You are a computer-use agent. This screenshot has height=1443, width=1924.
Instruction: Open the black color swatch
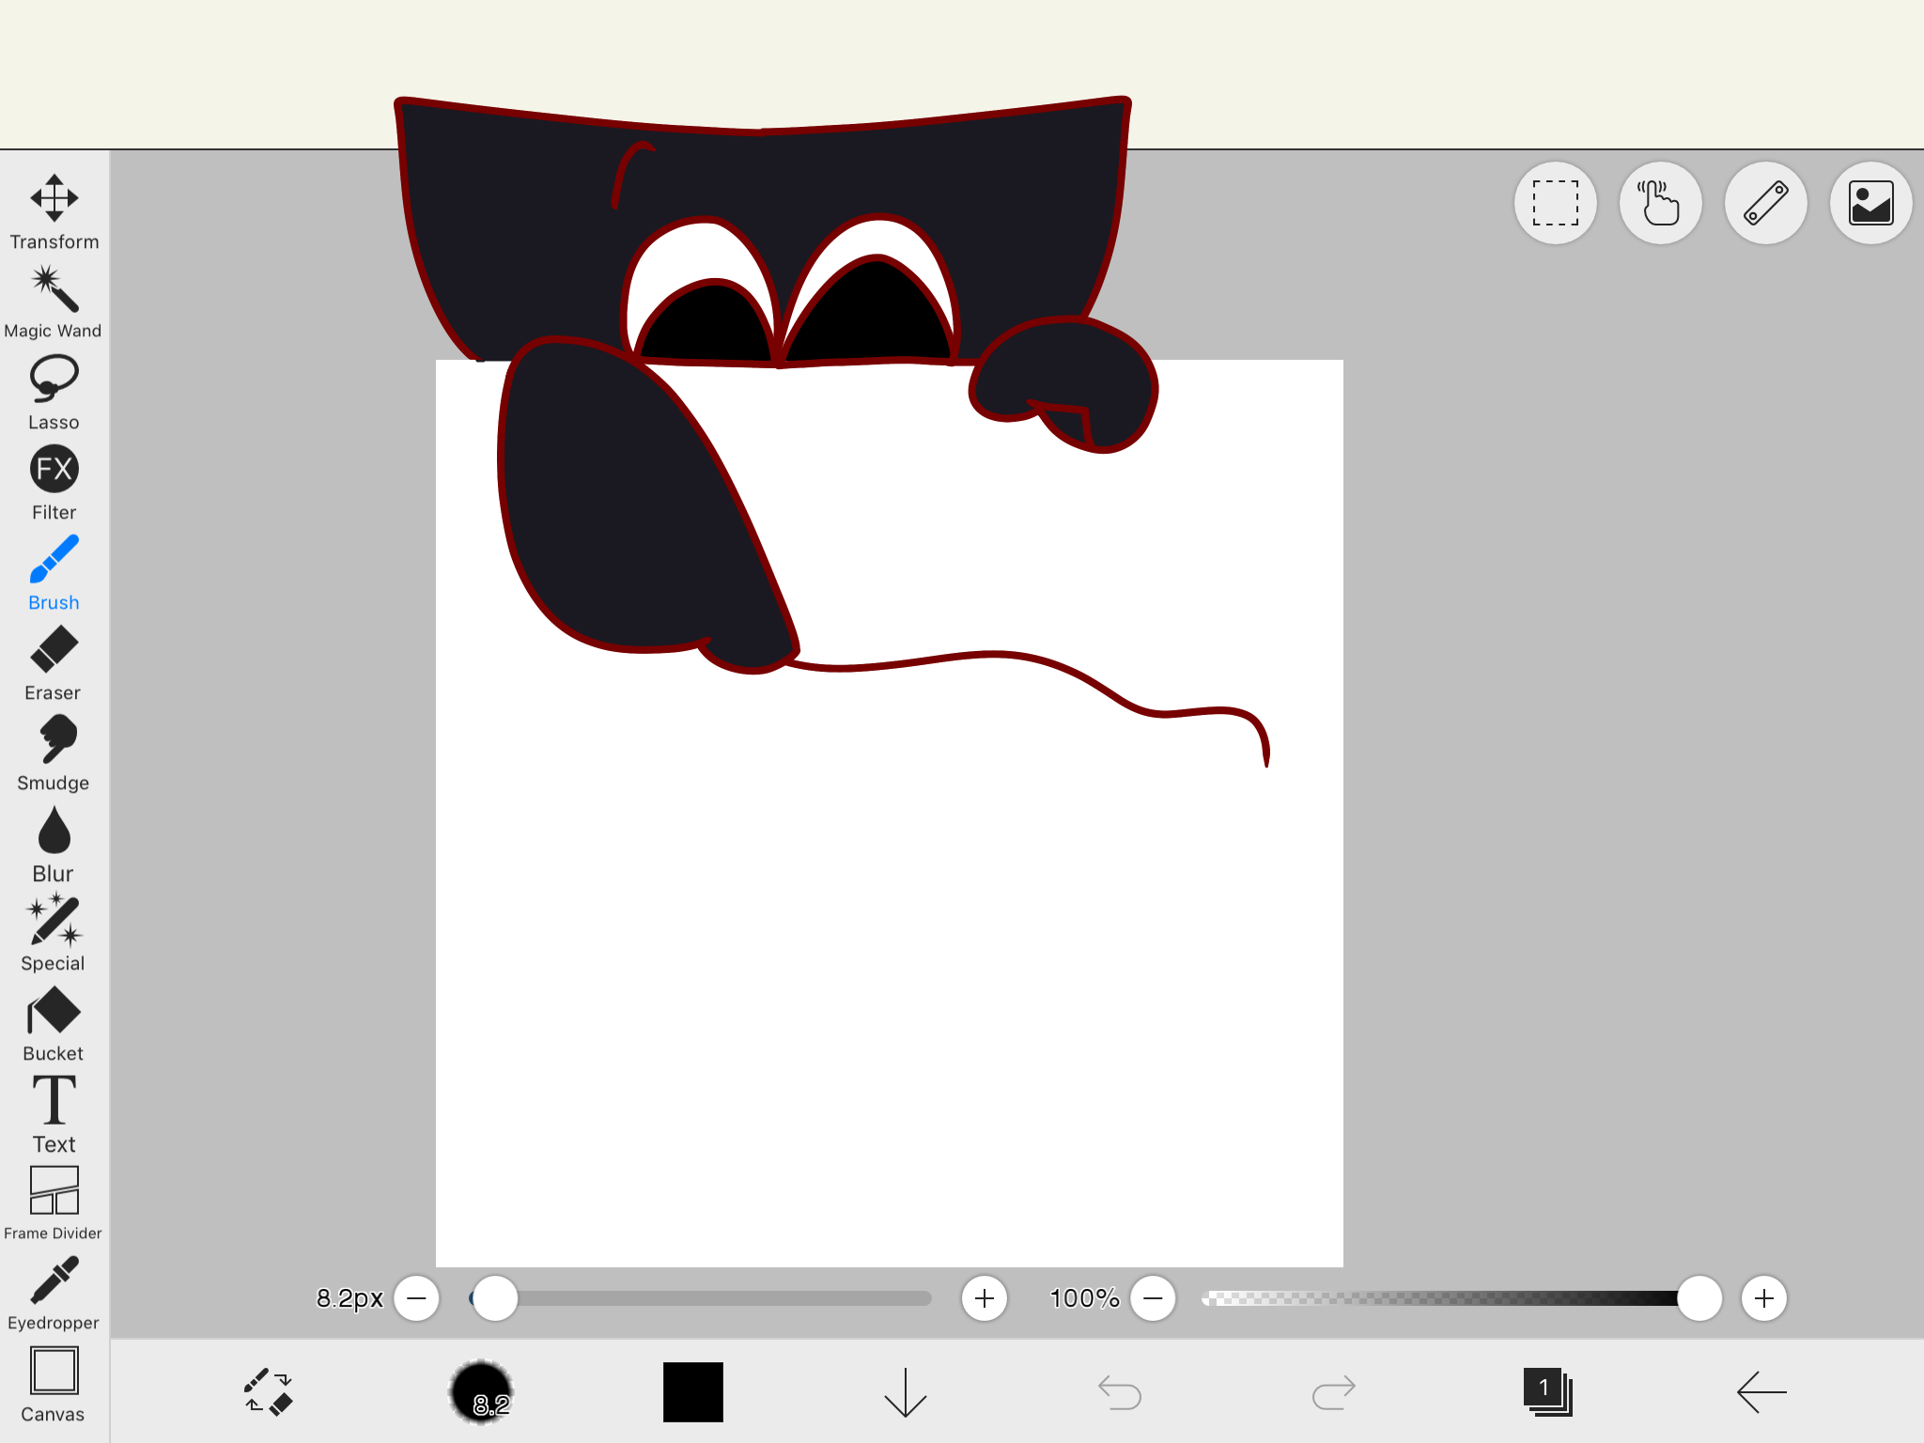coord(693,1391)
